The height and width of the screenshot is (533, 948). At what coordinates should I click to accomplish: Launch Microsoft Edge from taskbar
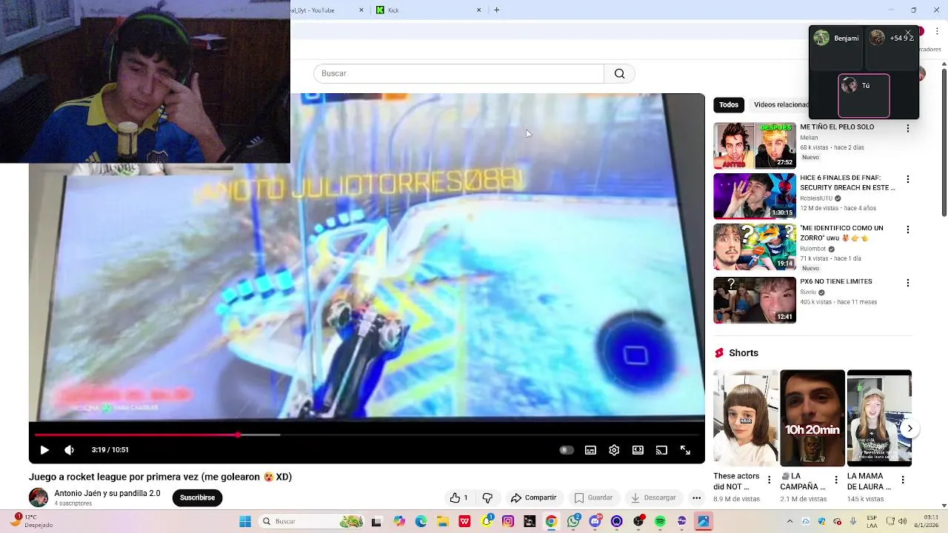421,521
